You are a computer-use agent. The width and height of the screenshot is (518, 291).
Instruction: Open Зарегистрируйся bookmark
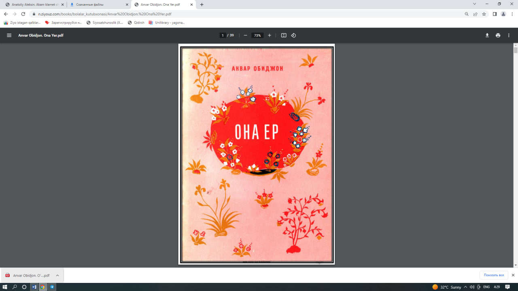click(x=64, y=23)
